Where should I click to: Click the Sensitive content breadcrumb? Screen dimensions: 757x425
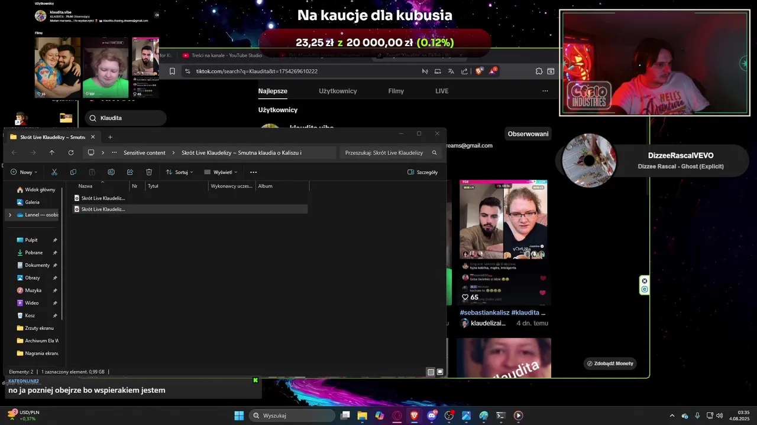[x=144, y=152]
